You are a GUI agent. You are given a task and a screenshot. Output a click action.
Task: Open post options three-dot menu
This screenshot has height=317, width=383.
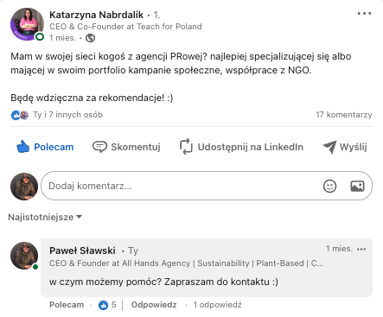click(364, 14)
